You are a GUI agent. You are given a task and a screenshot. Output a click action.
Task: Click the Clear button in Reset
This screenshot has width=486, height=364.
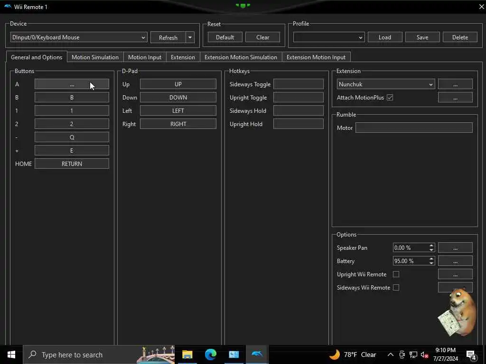point(263,37)
